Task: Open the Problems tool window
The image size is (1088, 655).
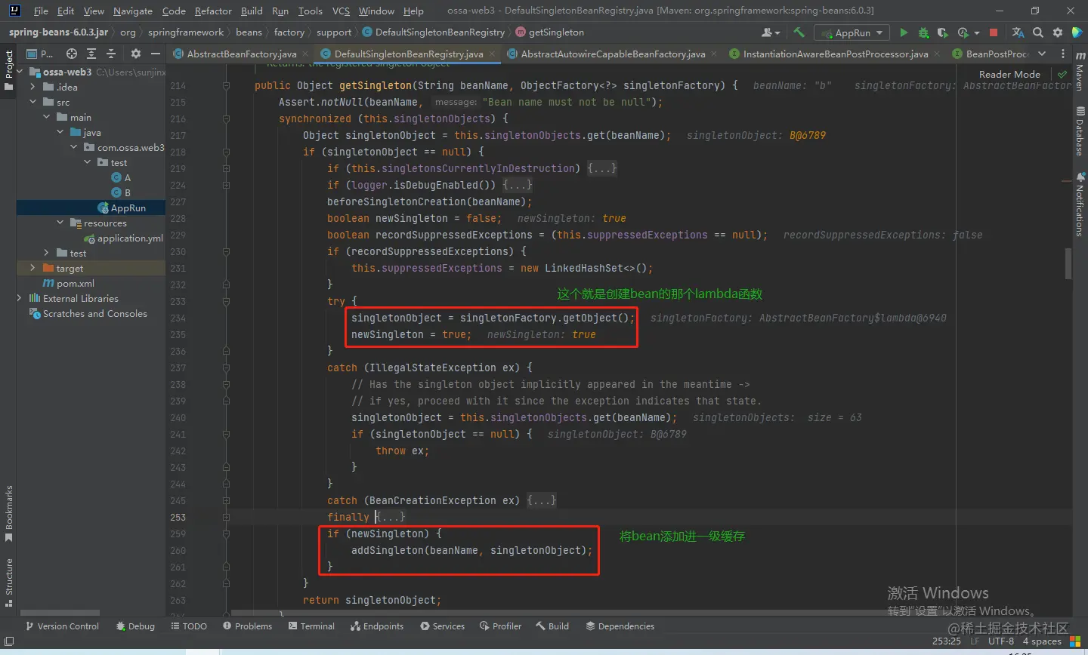Action: click(248, 626)
